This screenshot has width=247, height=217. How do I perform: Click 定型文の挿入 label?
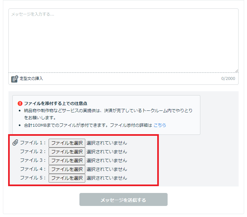click(x=31, y=78)
